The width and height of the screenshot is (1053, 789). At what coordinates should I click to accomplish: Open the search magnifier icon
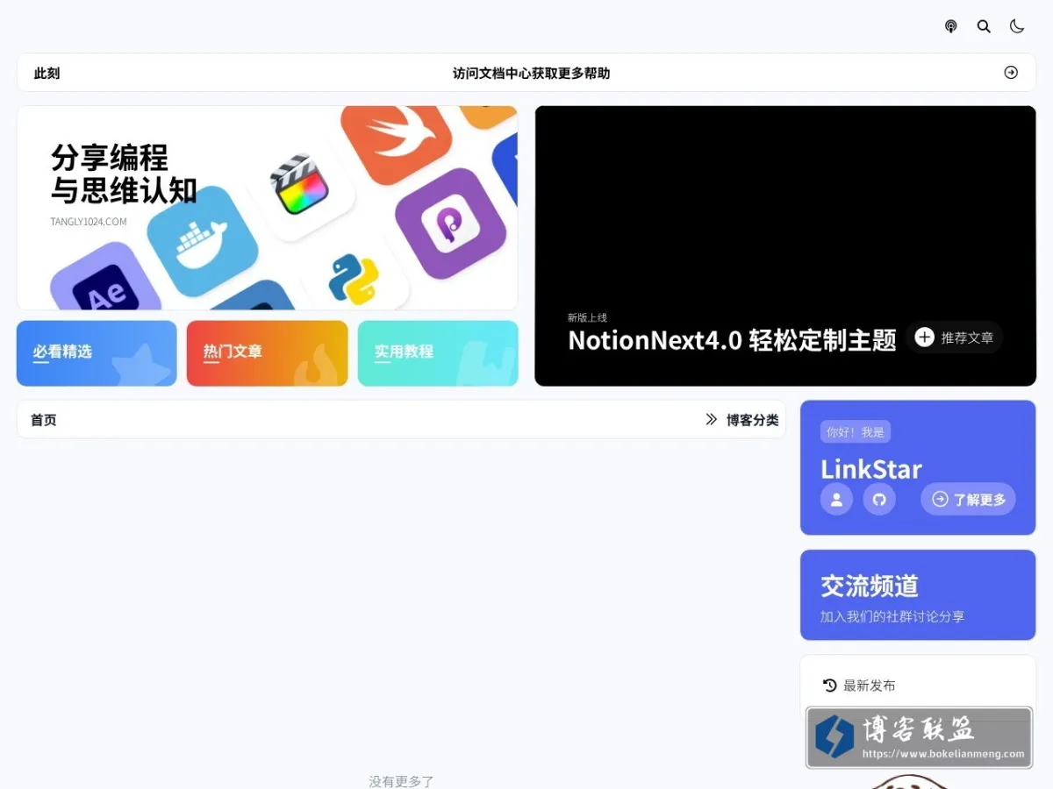tap(984, 26)
